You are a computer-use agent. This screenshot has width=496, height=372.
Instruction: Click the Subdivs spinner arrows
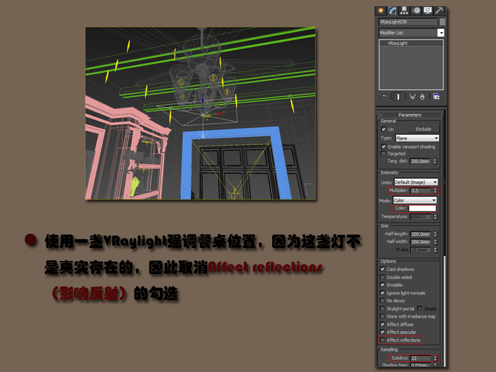tap(435, 358)
